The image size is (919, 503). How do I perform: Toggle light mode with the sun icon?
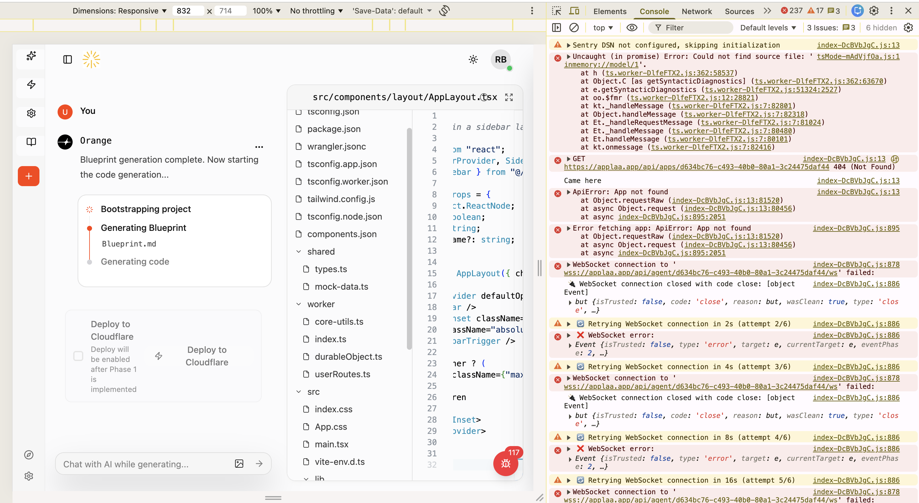click(473, 59)
